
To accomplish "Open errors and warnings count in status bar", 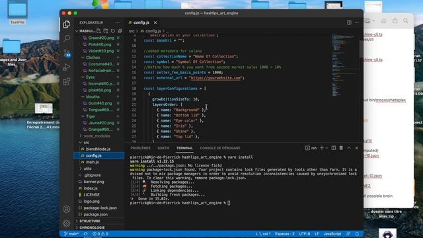I will click(x=100, y=233).
